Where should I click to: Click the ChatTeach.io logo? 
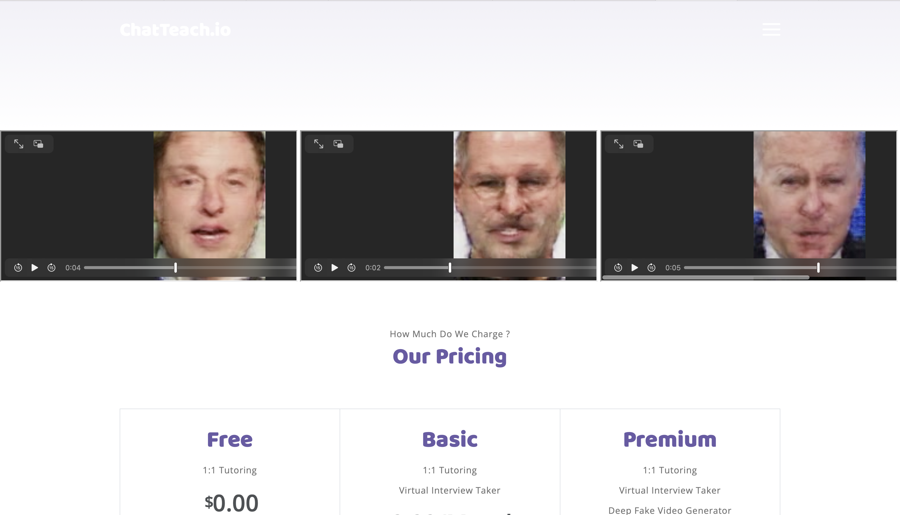coord(175,30)
